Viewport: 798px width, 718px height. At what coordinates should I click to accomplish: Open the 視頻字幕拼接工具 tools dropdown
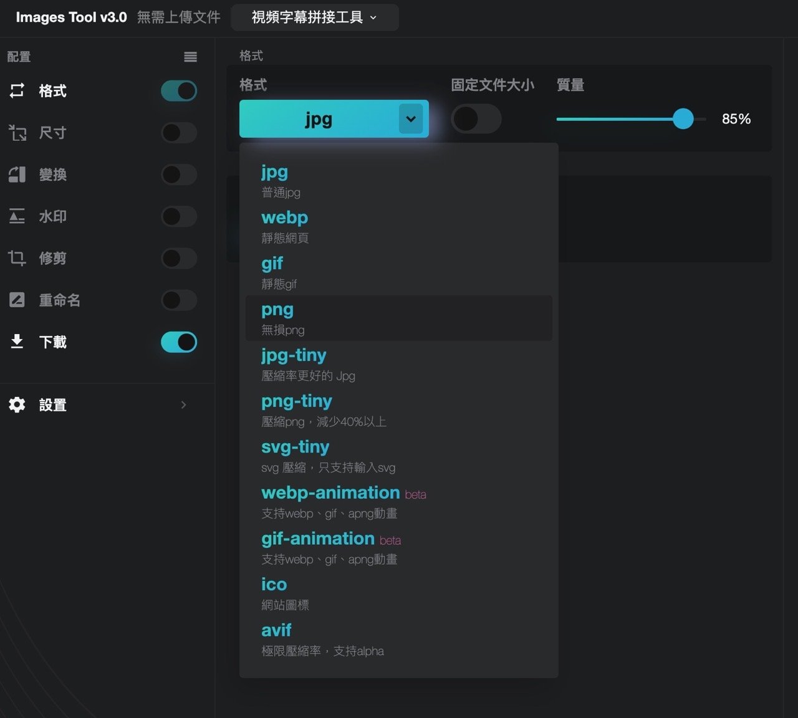click(314, 17)
